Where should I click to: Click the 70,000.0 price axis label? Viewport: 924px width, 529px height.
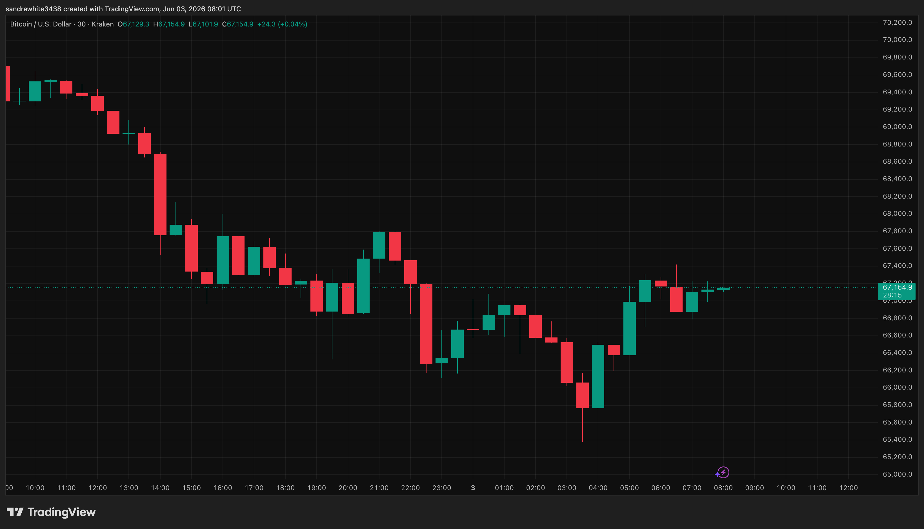tap(897, 40)
